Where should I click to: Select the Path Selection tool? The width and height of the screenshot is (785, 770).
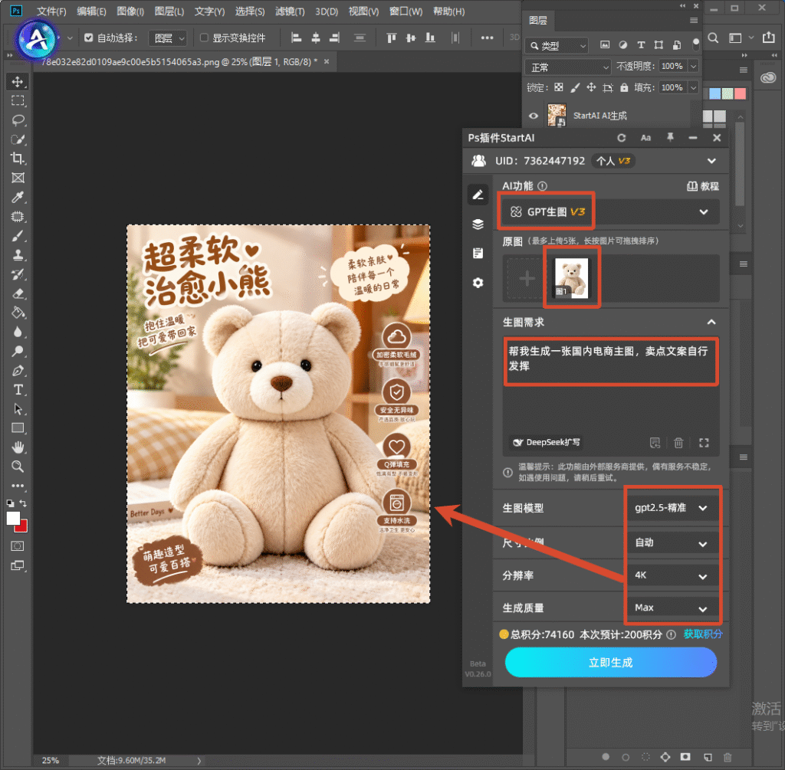point(18,409)
